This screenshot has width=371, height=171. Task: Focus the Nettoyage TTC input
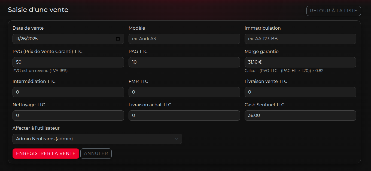tap(68, 116)
